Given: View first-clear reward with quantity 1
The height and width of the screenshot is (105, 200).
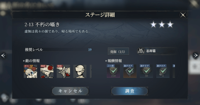Looking at the screenshot, I should 130,71.
